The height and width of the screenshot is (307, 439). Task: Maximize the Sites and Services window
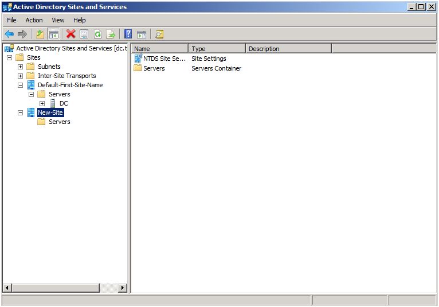point(421,7)
